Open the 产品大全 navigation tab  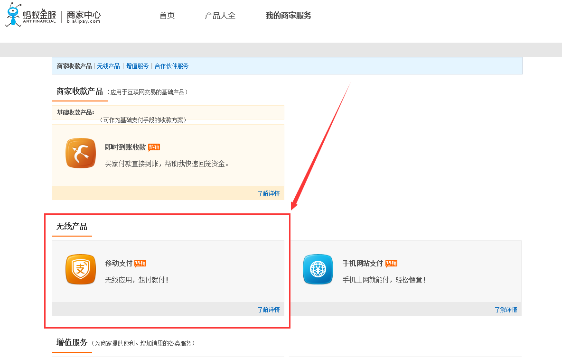[x=220, y=16]
